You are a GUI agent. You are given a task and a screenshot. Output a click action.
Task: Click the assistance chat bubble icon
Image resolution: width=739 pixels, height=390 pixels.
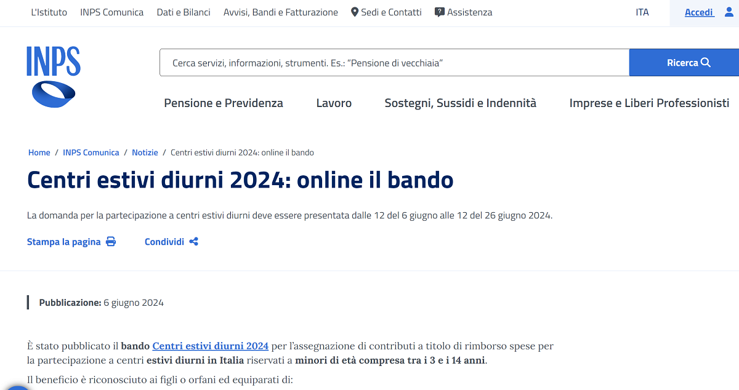pos(440,12)
